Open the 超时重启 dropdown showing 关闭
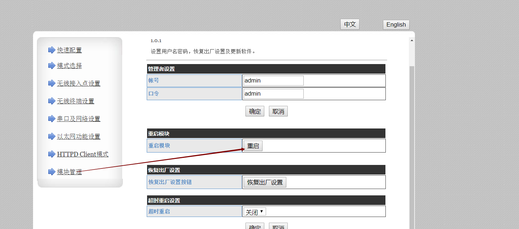Image resolution: width=519 pixels, height=229 pixels. (254, 212)
